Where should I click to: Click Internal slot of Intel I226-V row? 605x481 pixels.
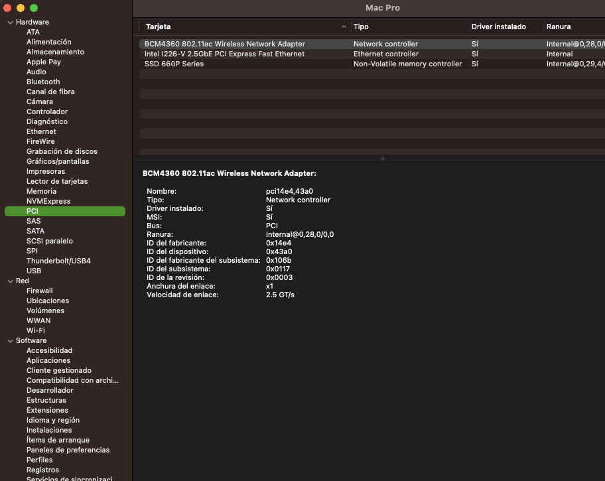(559, 54)
